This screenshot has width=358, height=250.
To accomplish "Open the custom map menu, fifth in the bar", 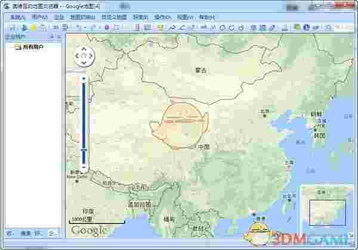I will pyautogui.click(x=114, y=17).
